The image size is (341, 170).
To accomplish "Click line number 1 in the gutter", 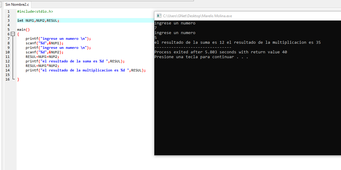I will (x=8, y=11).
